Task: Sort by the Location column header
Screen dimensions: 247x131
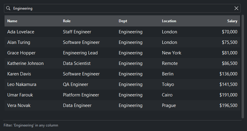Action: pyautogui.click(x=169, y=21)
